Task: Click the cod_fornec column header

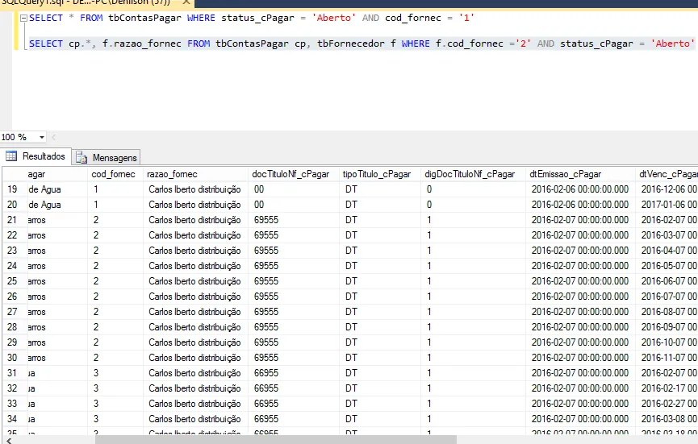Action: [x=113, y=174]
